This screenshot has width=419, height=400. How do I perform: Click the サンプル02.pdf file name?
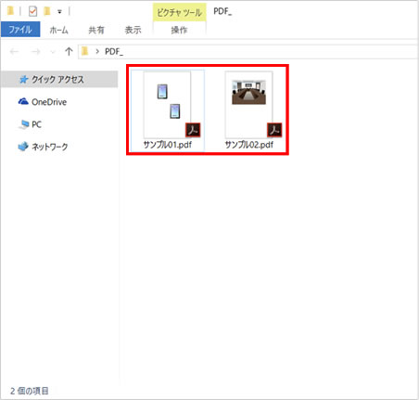(x=249, y=145)
